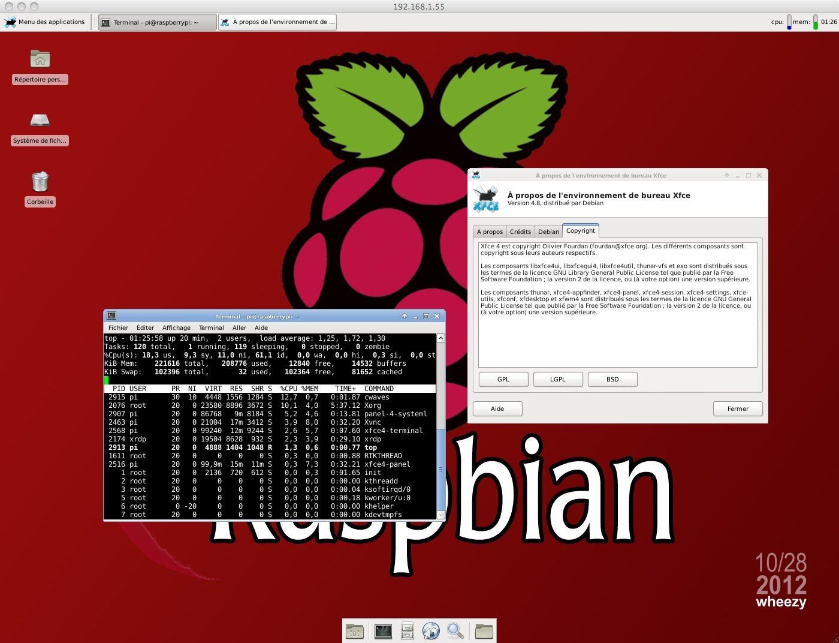Open the file manager cabinet icon in dock
This screenshot has width=839, height=643.
click(408, 631)
